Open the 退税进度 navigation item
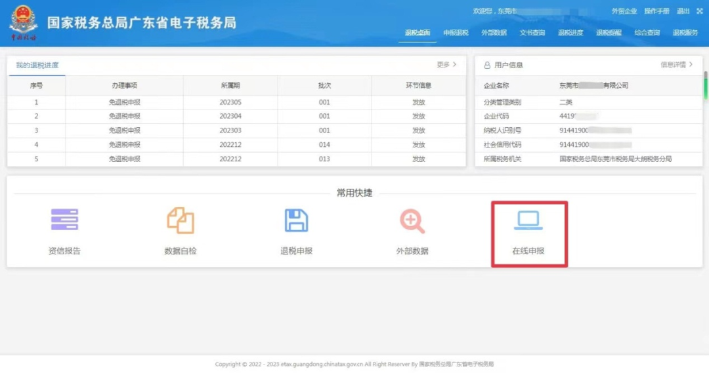This screenshot has width=709, height=373. [570, 33]
